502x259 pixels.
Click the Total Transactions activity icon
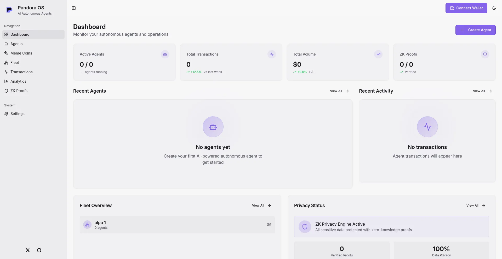(271, 54)
